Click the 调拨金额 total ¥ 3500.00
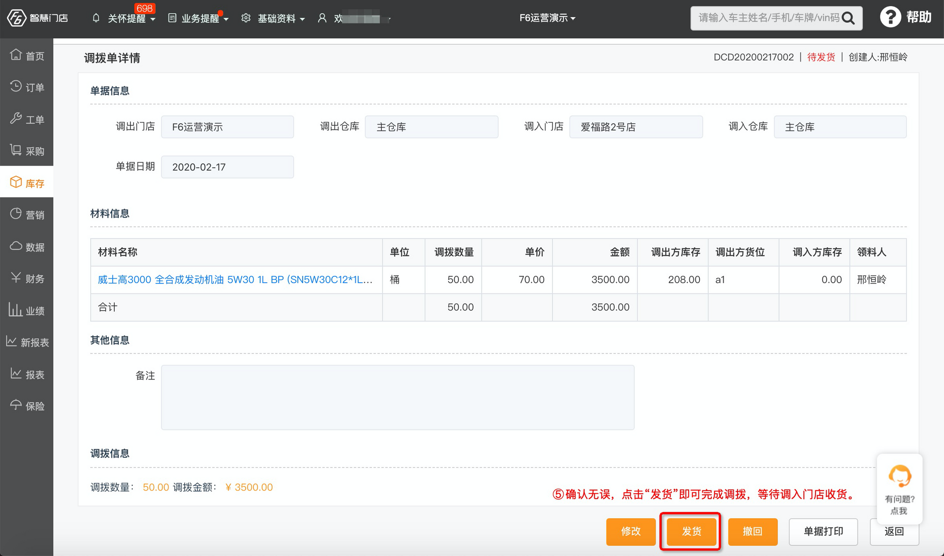 point(249,487)
